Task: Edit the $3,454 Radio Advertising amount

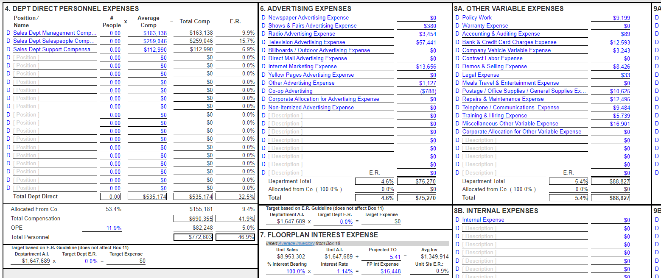Action: (417, 34)
